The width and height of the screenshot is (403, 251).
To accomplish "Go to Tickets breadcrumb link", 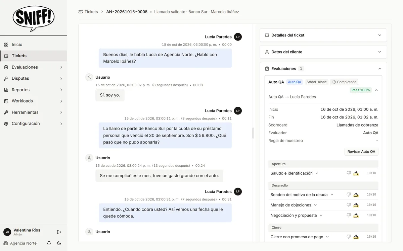I will click(x=91, y=12).
